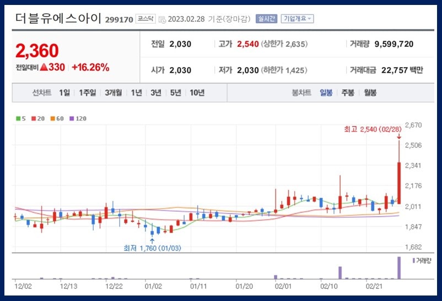Select the 1일 line chart tab
This screenshot has width=442, height=301.
tap(64, 92)
